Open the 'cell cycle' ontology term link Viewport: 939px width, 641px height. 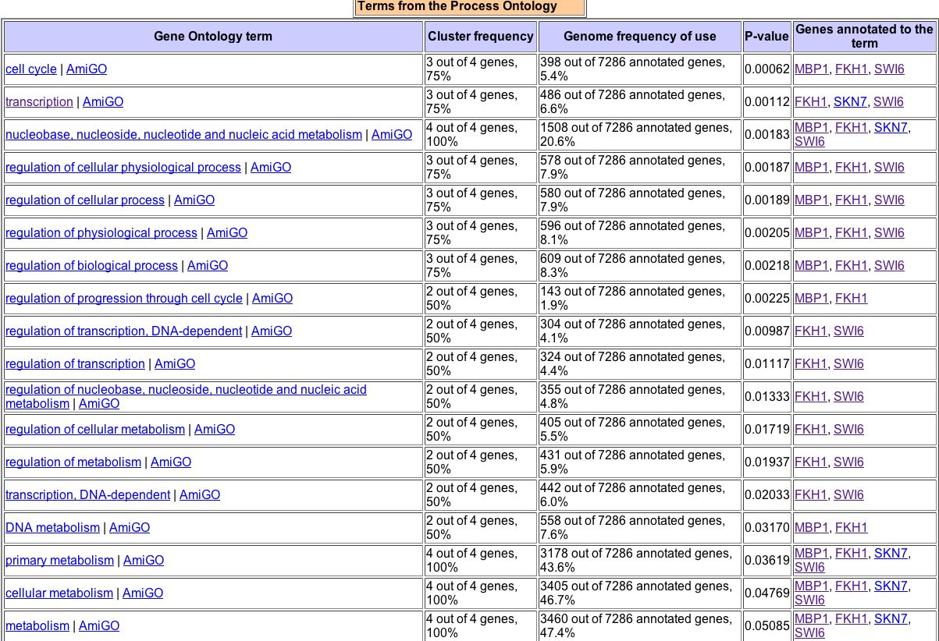(x=31, y=69)
